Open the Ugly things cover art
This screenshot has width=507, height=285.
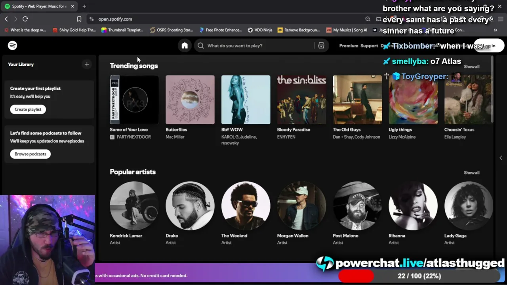[413, 100]
